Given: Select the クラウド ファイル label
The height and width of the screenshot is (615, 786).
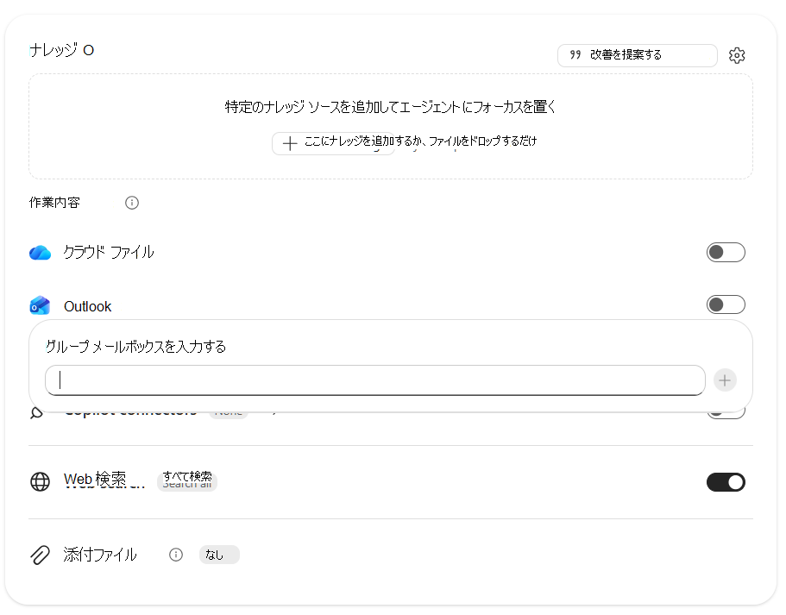Looking at the screenshot, I should [x=108, y=252].
